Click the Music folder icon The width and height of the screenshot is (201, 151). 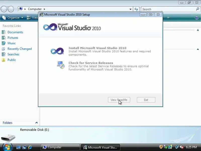click(x=4, y=43)
